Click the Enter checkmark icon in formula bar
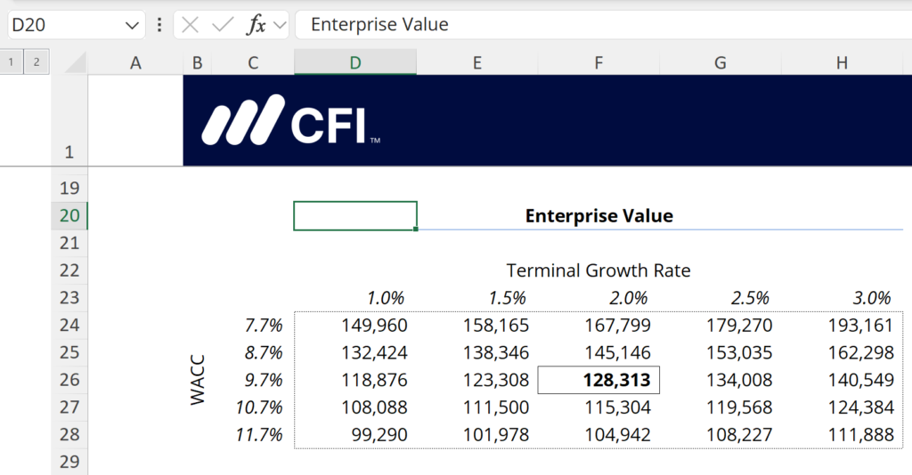Image resolution: width=912 pixels, height=475 pixels. [x=222, y=25]
